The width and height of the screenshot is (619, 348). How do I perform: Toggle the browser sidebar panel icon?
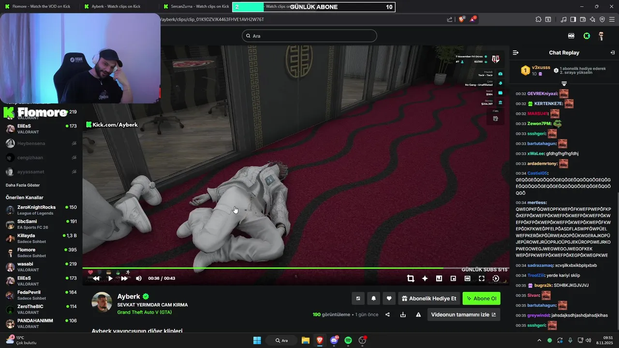573,19
